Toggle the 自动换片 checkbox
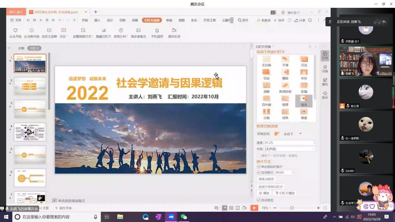 point(259,173)
